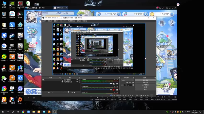204x114 pixels.
Task: Remove the selected scene with the minus icon
Action: [46, 92]
